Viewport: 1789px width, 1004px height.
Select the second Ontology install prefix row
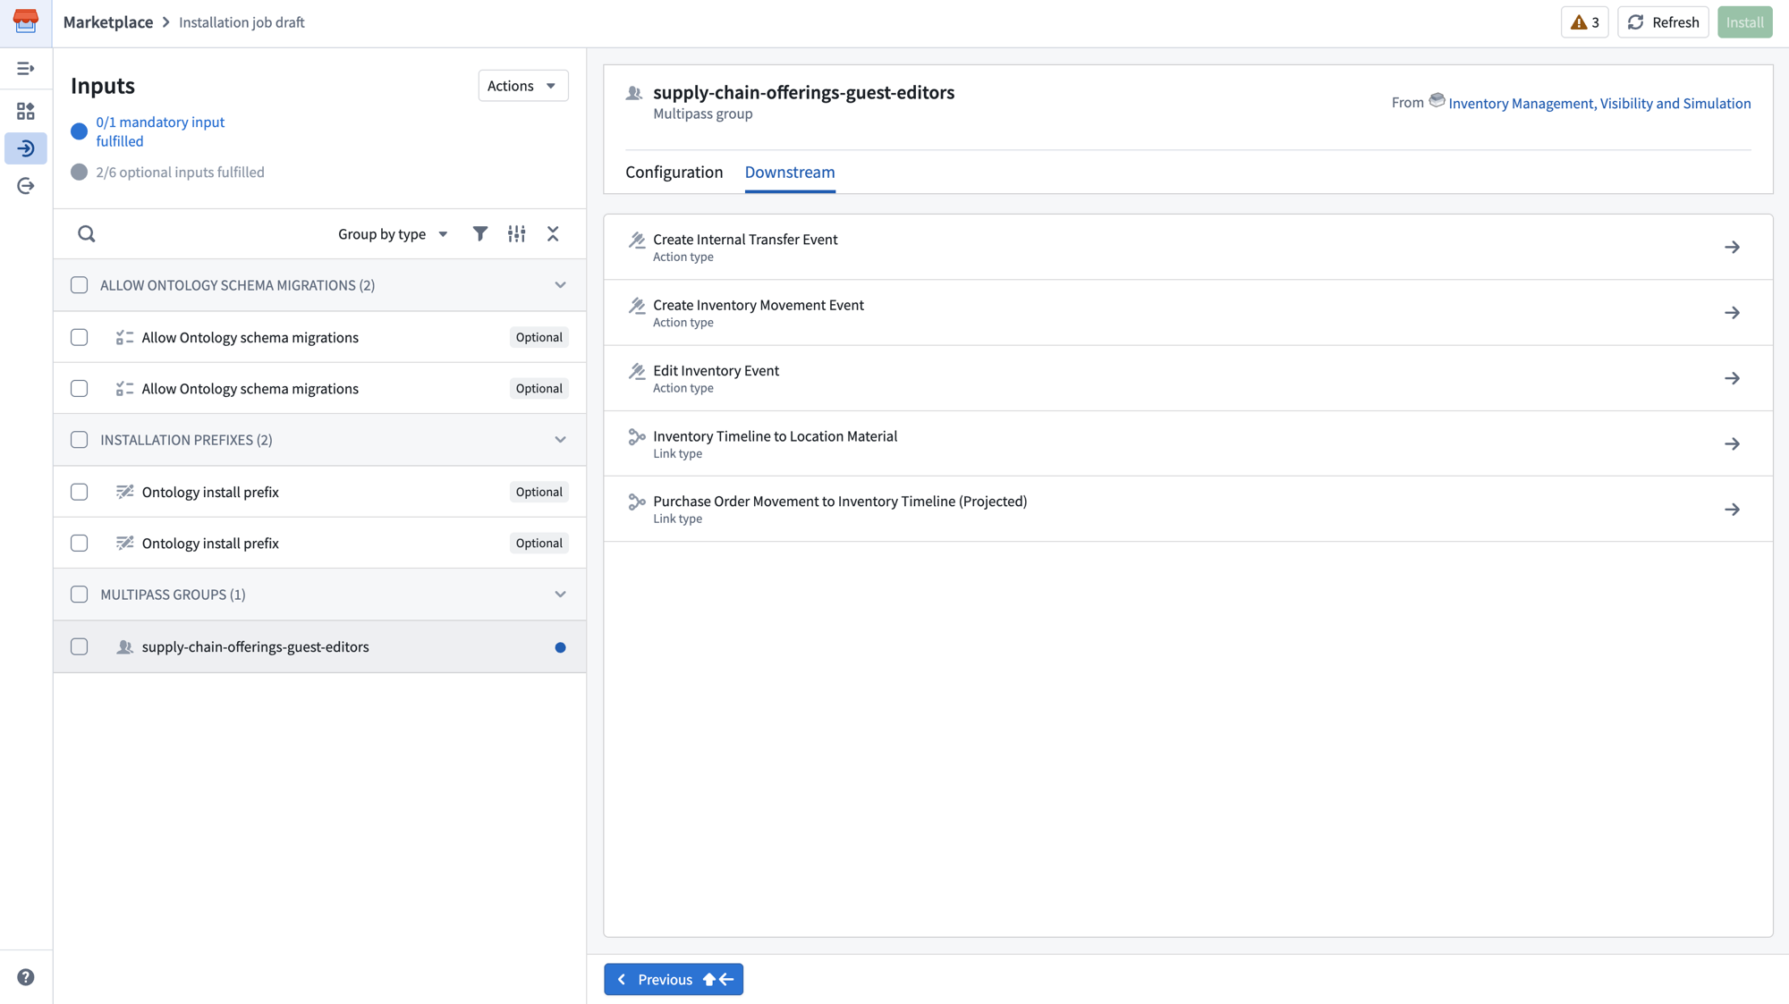pyautogui.click(x=319, y=543)
